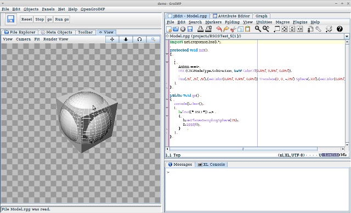Click jEdit print icon

coord(200,29)
